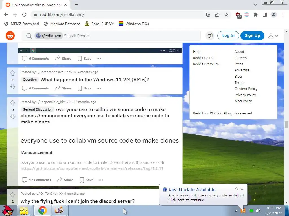Open u/Responsible_Kiwi9253 profile link
The image size is (289, 216).
tap(55, 102)
